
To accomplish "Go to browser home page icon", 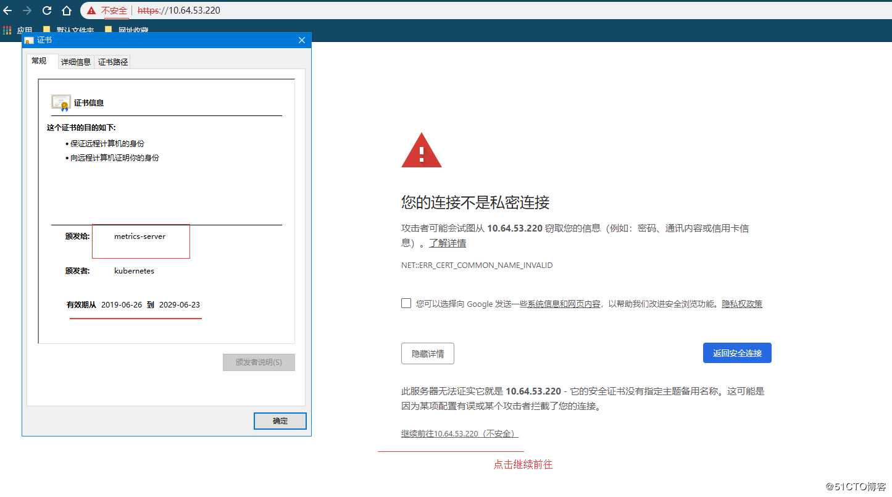I will coord(67,10).
